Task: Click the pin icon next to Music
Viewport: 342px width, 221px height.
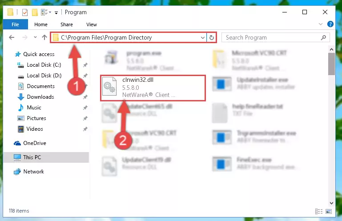Action: [85, 108]
